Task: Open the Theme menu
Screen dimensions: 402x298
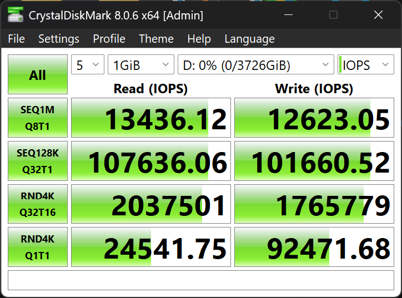Action: 156,39
